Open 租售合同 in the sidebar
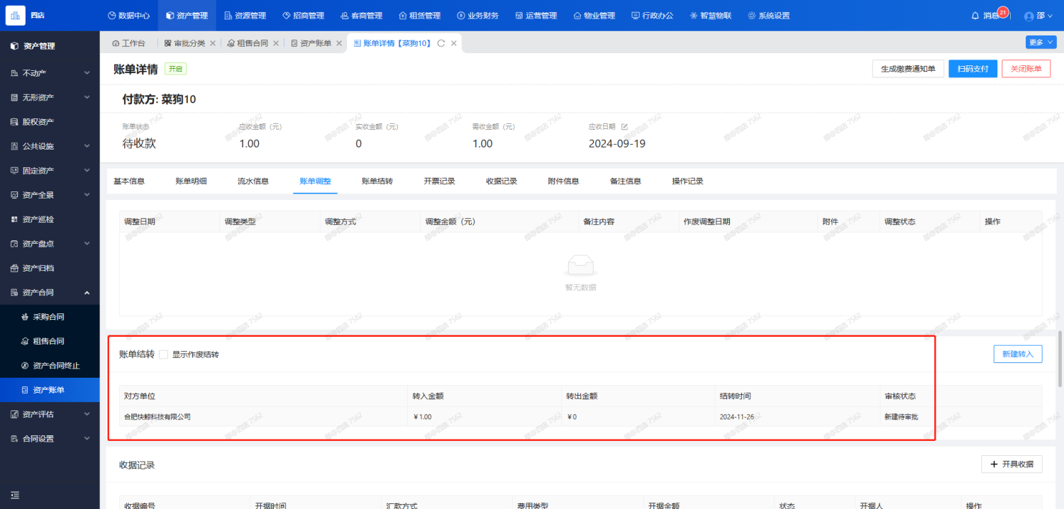Screen dimensions: 1064x509 (50, 341)
